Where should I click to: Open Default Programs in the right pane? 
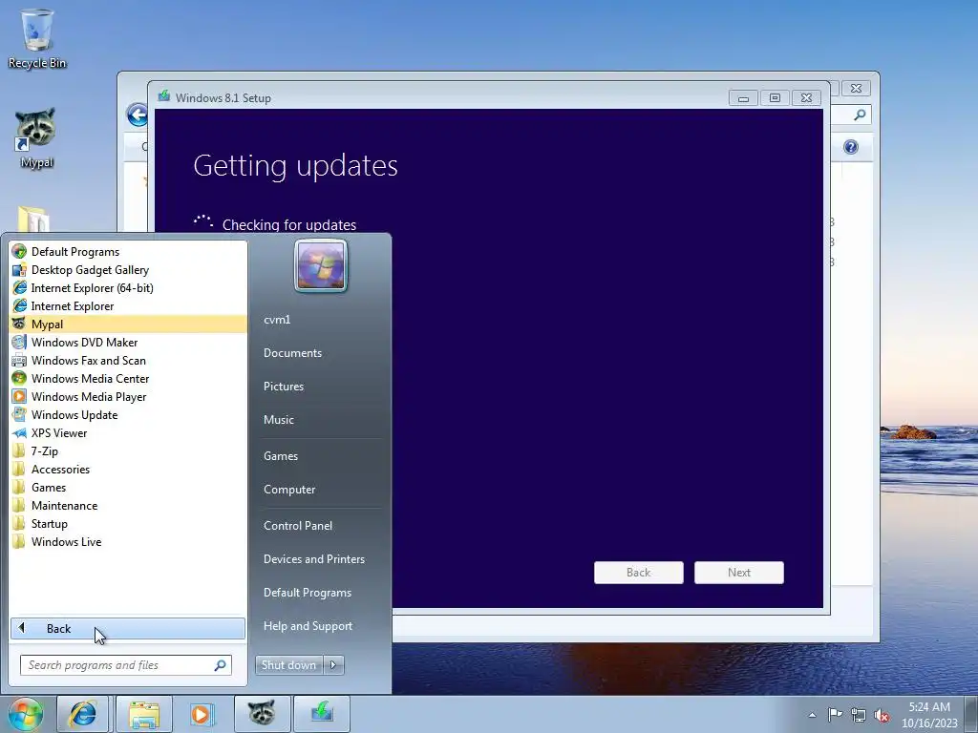308,593
